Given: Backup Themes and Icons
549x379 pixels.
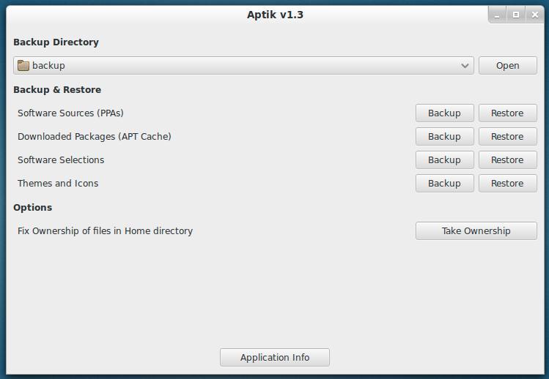Looking at the screenshot, I should coord(444,184).
